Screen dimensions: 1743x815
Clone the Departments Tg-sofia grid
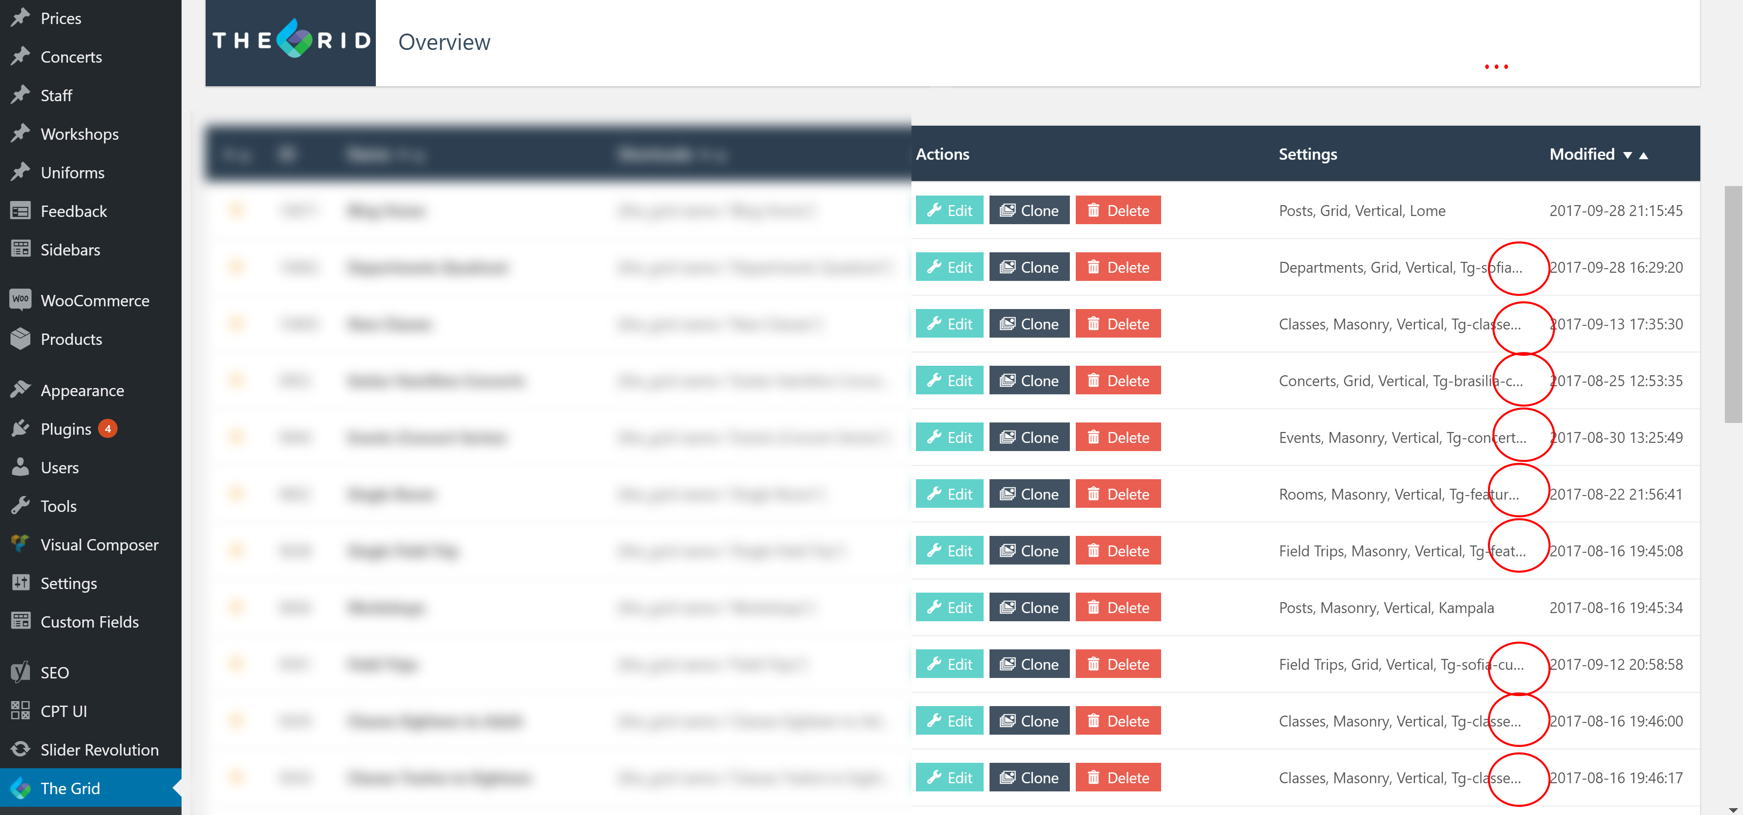point(1029,267)
